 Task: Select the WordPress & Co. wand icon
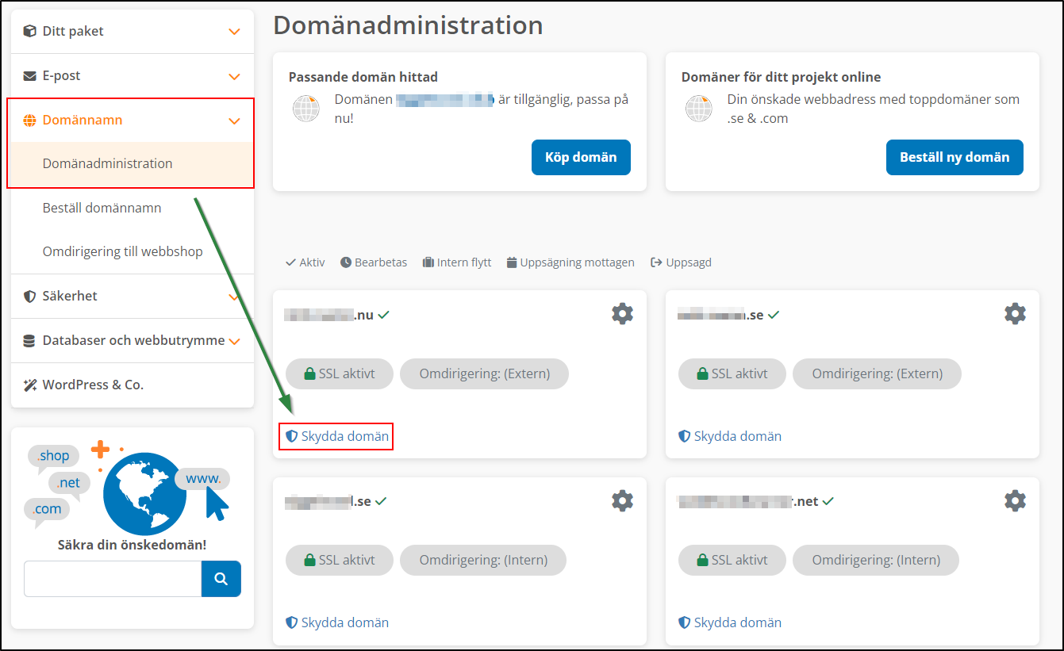[32, 385]
